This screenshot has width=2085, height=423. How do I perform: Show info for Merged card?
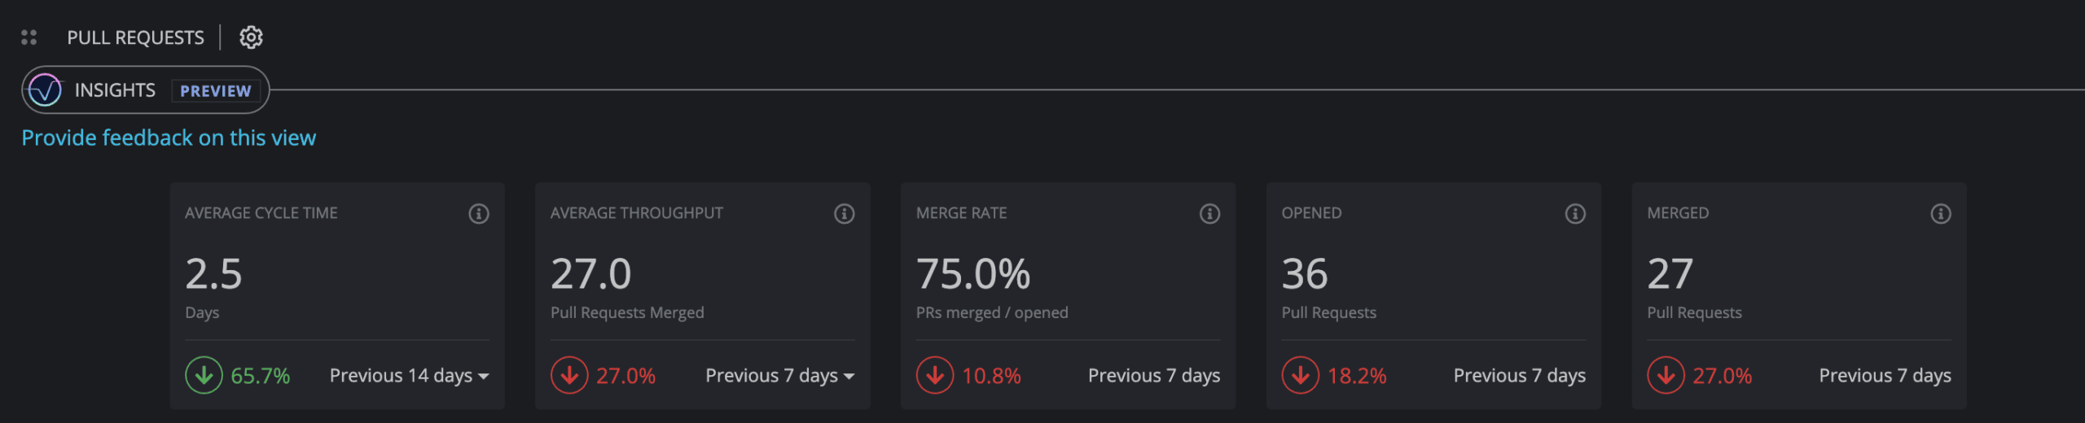(1941, 213)
